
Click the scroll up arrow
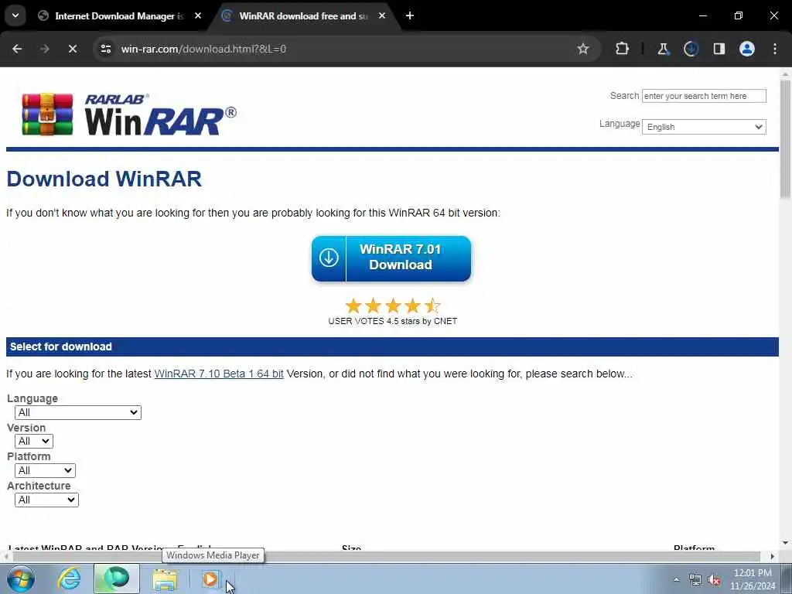tap(786, 73)
